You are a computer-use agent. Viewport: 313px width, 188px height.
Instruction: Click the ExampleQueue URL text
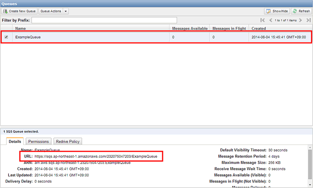click(x=98, y=156)
